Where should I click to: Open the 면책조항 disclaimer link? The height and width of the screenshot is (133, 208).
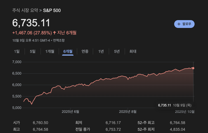(x=59, y=41)
